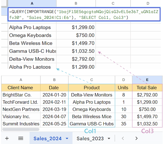Select '$750.00' in upper sheet column B
163x144 pixels.
(x=76, y=35)
